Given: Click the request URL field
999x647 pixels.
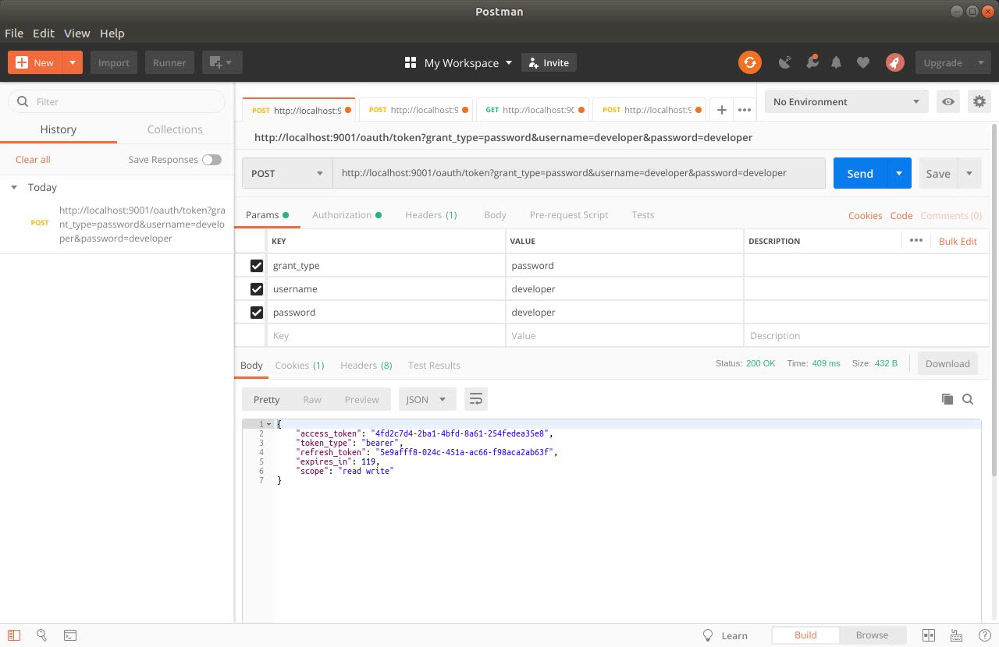Looking at the screenshot, I should click(x=578, y=173).
